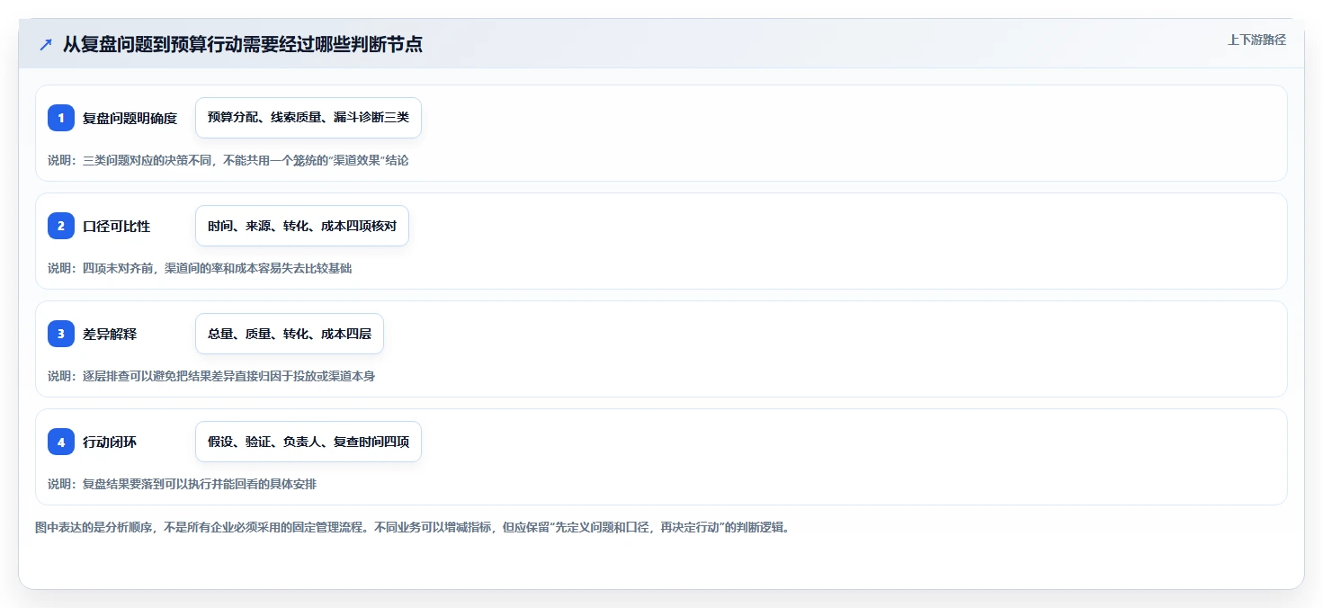Click the note starting 说明：三类问题对应的决策不同

(228, 160)
